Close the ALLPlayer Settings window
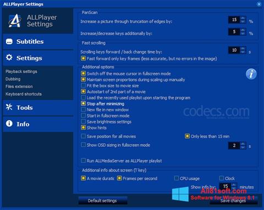Image resolution: width=264 pixels, height=210 pixels. click(259, 4)
